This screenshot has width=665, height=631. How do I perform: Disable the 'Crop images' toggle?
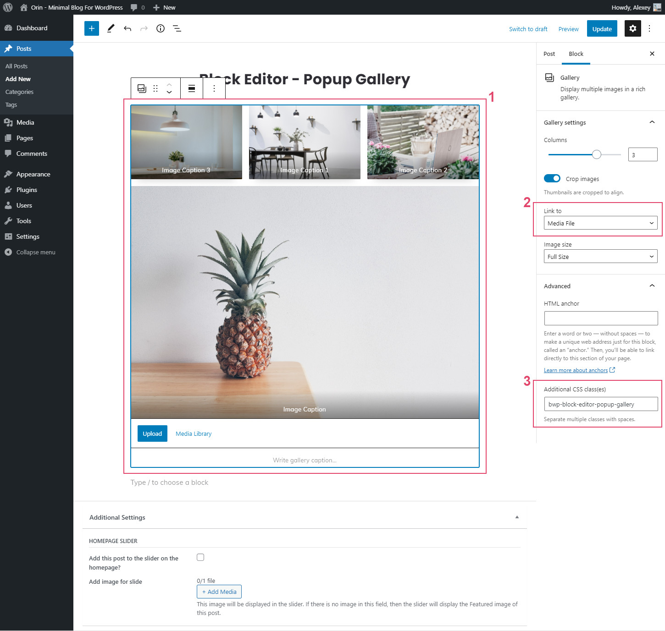point(552,178)
